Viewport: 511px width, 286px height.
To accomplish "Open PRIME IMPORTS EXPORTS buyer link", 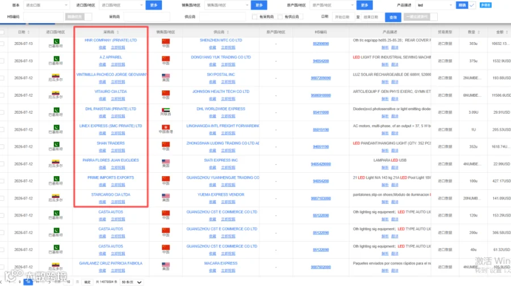I will point(111,177).
